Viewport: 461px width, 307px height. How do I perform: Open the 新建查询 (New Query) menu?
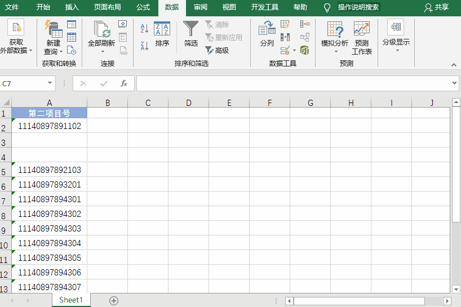click(53, 37)
